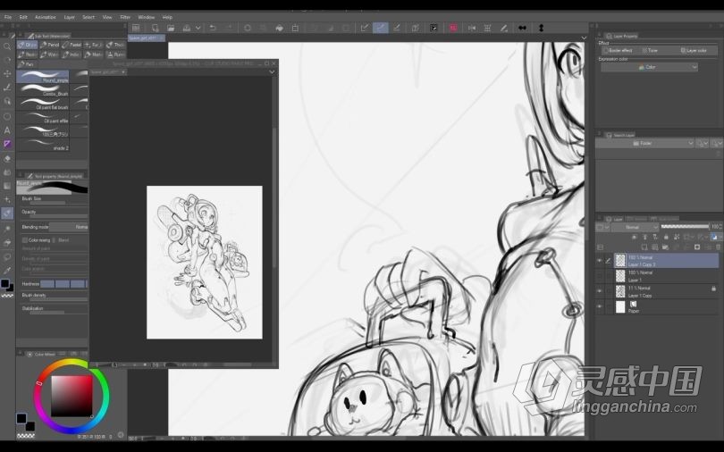Click the red circular toolbar icon

coord(453,28)
